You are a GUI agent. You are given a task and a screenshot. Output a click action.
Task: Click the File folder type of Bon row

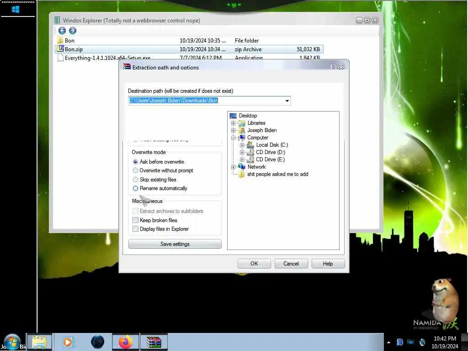pos(247,41)
